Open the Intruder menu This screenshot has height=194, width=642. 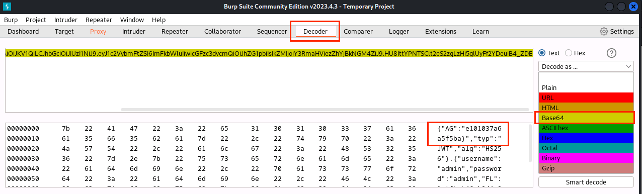[65, 20]
